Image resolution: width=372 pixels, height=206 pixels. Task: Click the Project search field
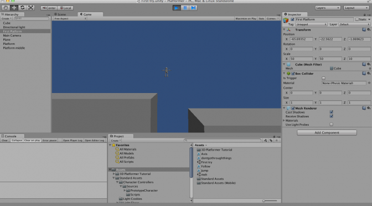[223, 141]
